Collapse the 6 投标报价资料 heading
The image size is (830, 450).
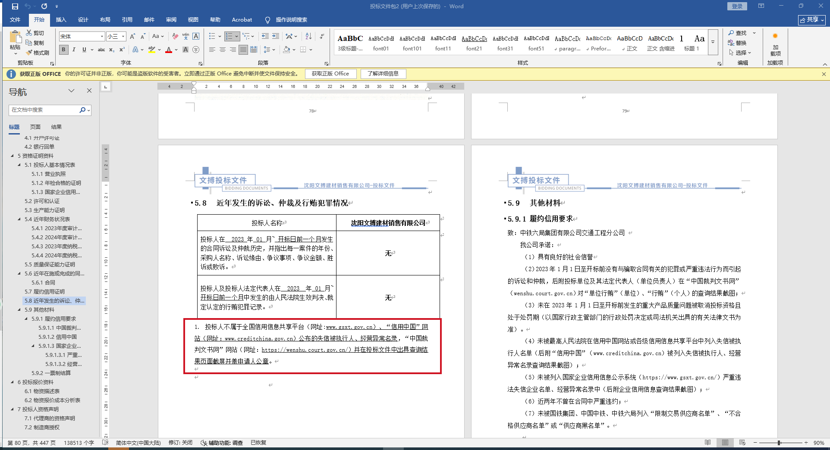coord(12,382)
